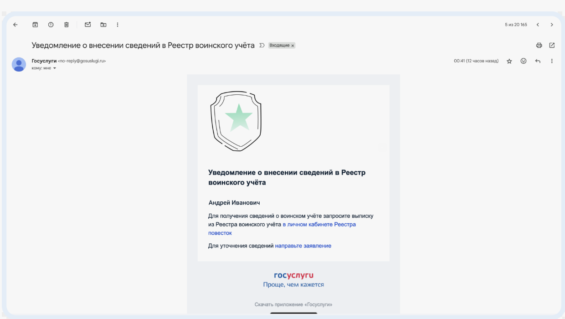Viewport: 565px width, 319px height.
Task: Expand recipient details next to 'кому: мне'
Action: pos(55,68)
